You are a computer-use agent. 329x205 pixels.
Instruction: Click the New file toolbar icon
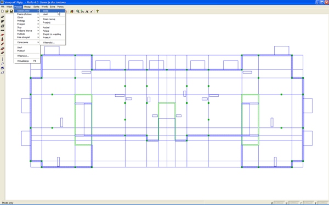point(2,11)
